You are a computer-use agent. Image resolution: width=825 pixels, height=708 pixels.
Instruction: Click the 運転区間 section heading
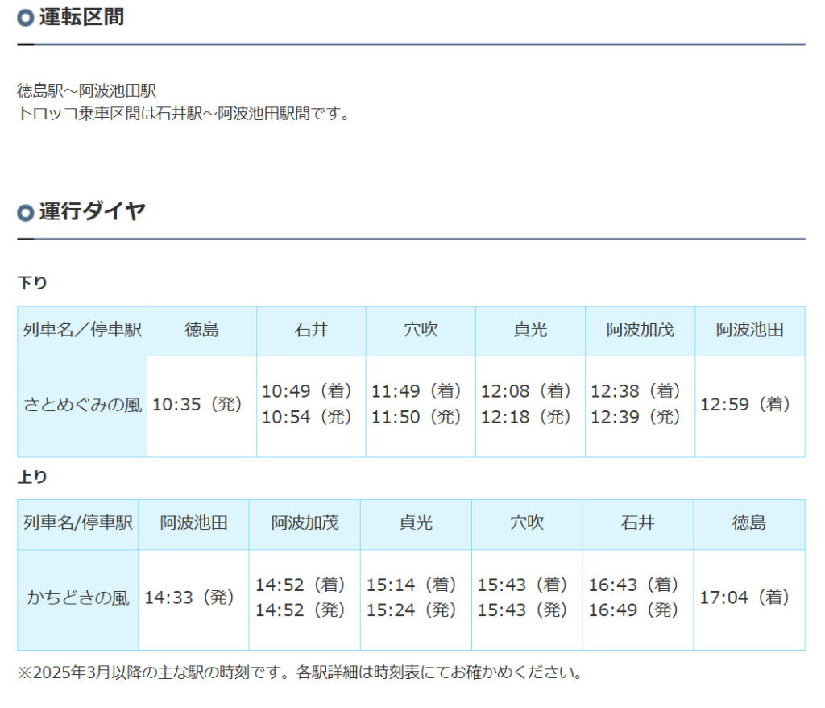tap(81, 17)
